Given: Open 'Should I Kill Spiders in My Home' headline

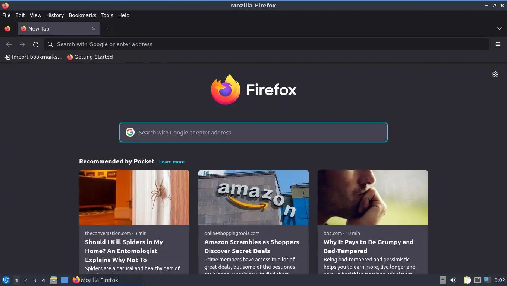Looking at the screenshot, I should (x=124, y=251).
